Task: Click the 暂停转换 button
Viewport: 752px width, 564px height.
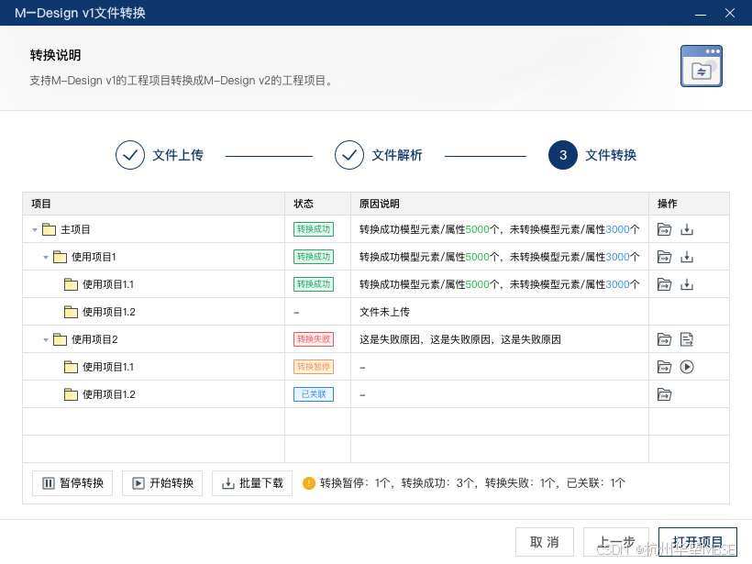Action: (x=72, y=483)
